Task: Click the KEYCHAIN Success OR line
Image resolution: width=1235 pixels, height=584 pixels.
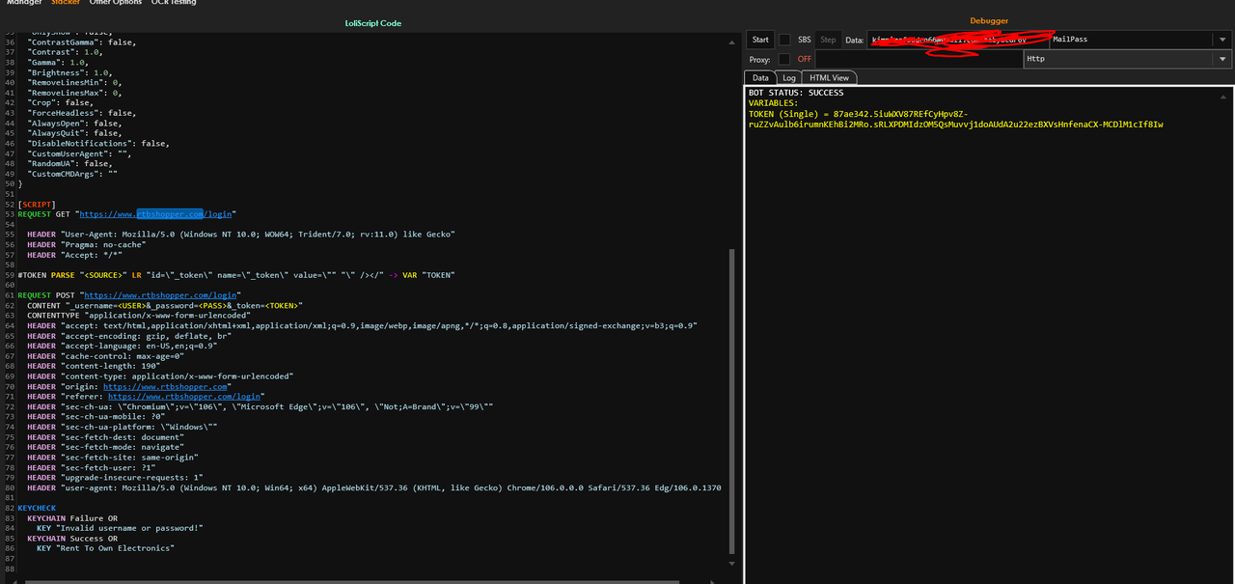Action: (72, 539)
